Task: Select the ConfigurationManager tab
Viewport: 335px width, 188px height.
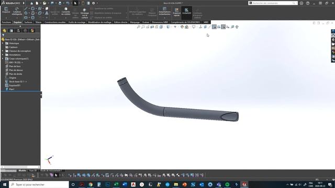Action: (18, 31)
